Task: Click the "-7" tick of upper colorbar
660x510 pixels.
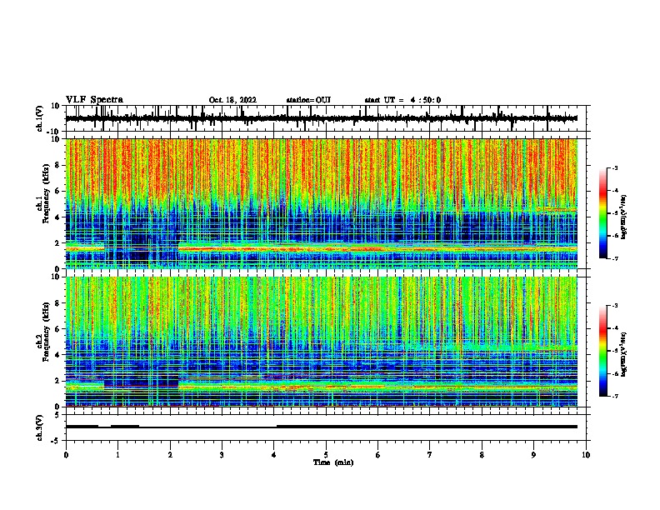Action: 615,258
